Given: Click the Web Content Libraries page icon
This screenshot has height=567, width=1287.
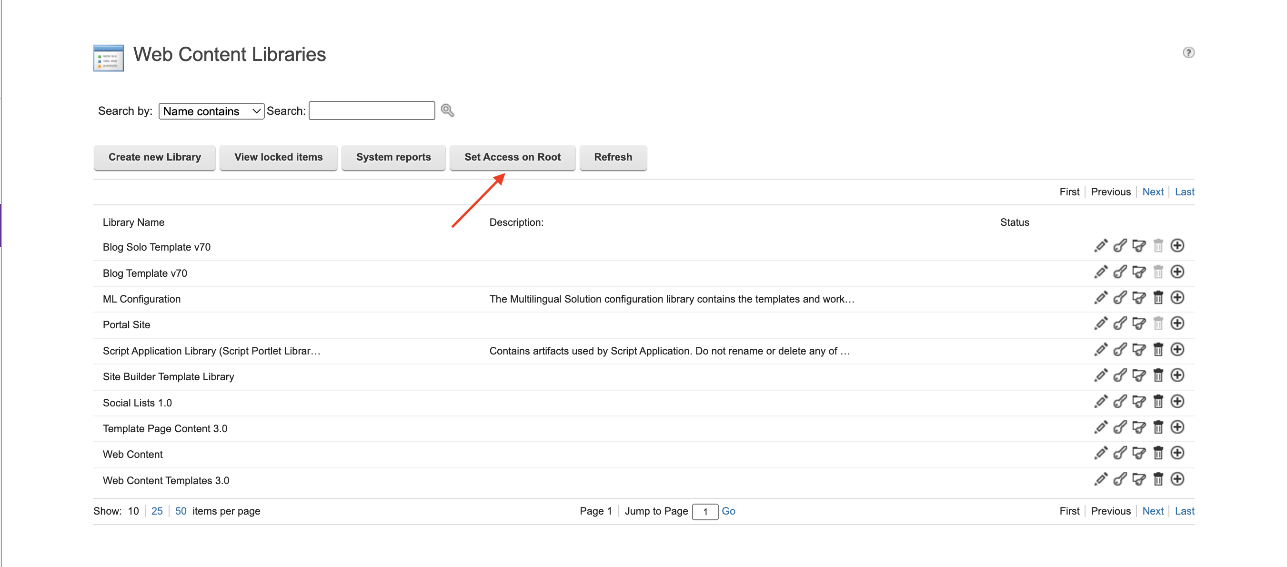Looking at the screenshot, I should pyautogui.click(x=108, y=58).
